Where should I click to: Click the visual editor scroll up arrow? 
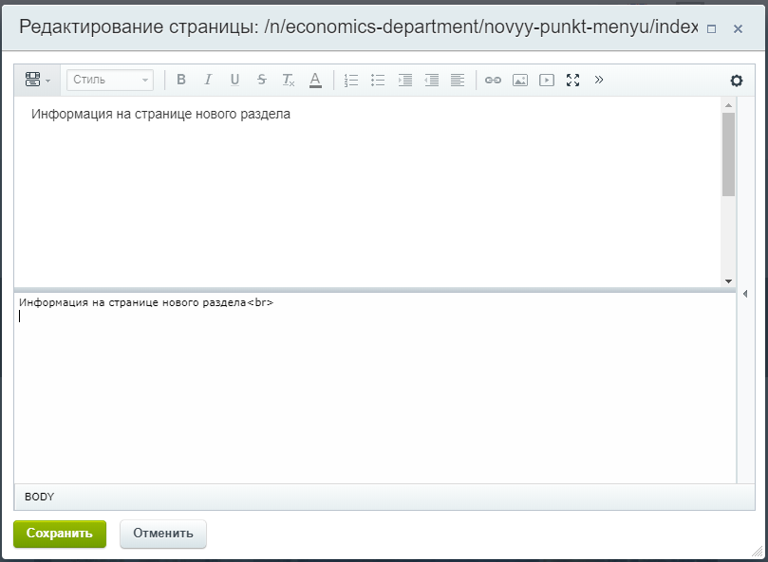[x=728, y=105]
